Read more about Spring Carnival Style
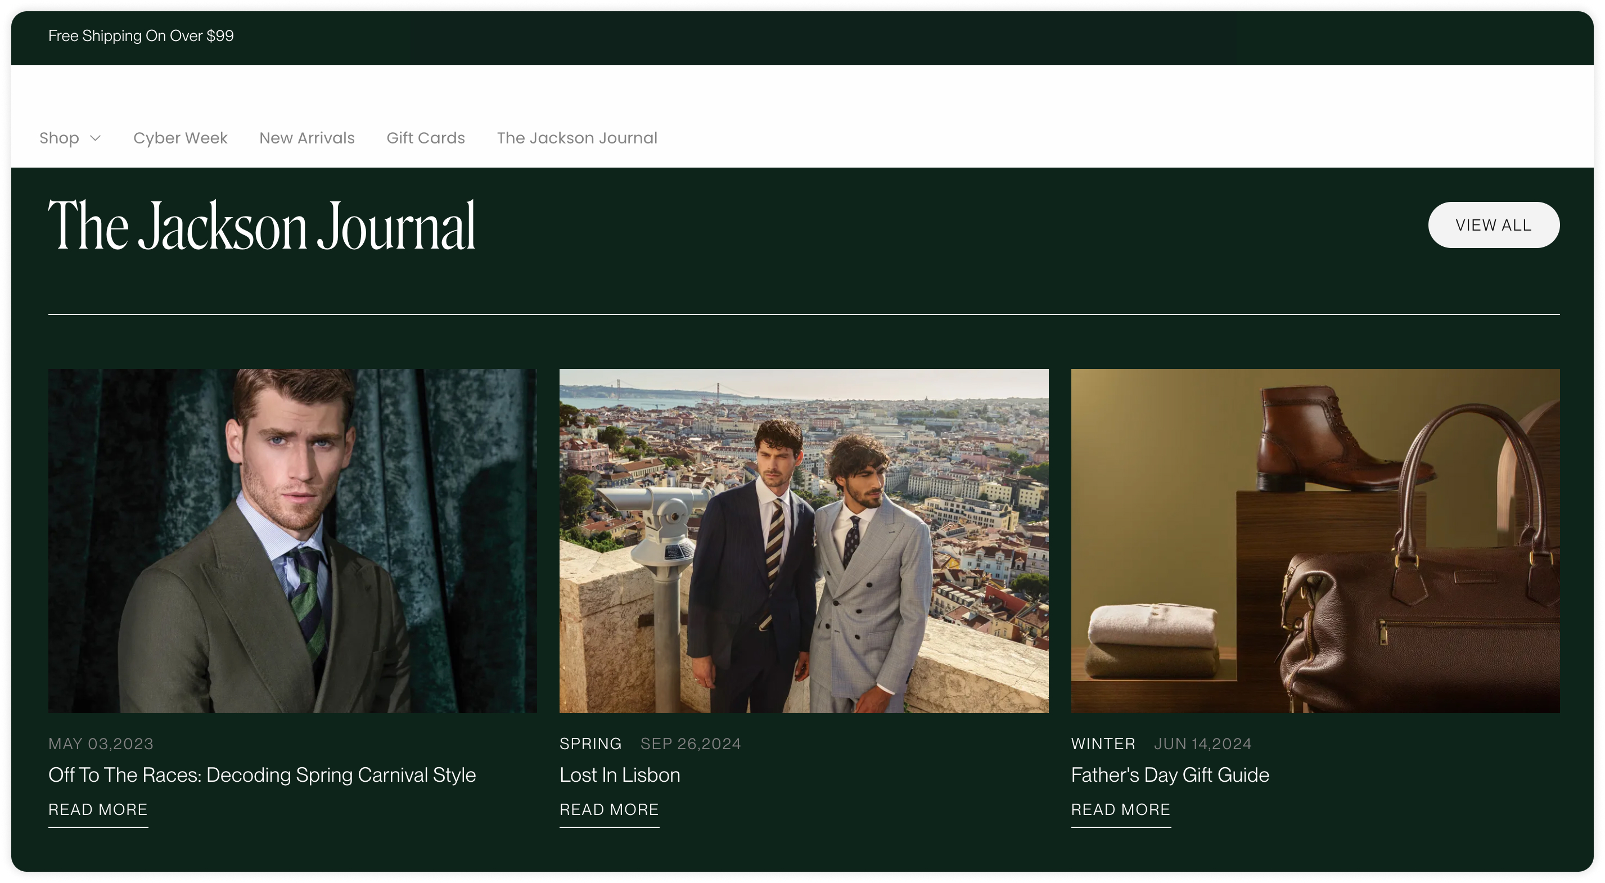Viewport: 1605px width, 883px height. [x=98, y=809]
